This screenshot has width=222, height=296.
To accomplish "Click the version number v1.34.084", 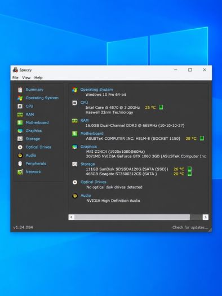I will point(23,227).
